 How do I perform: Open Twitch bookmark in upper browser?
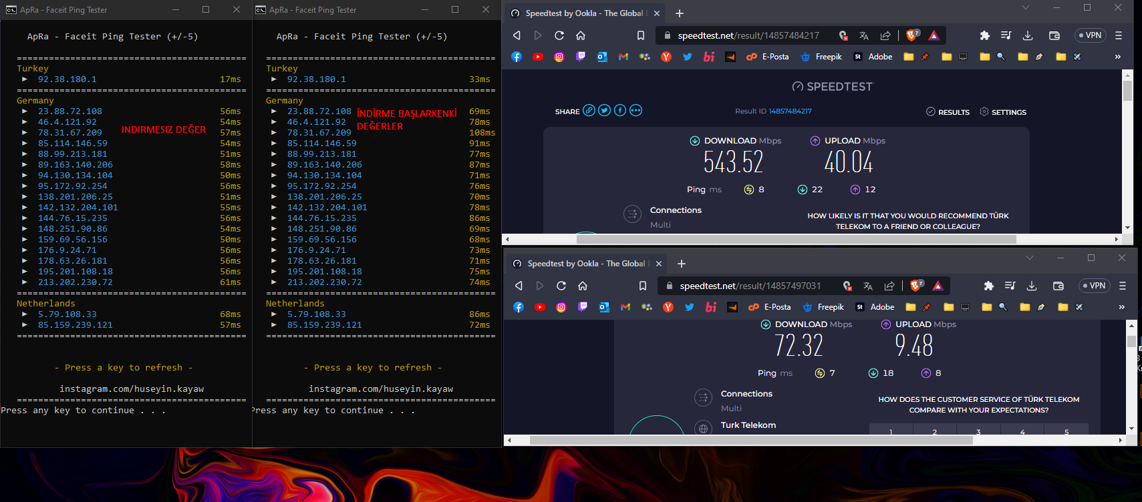[581, 57]
